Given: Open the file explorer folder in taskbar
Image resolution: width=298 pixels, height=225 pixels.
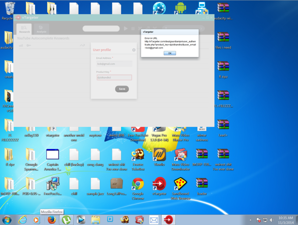Looking at the screenshot, I should click(x=95, y=220).
